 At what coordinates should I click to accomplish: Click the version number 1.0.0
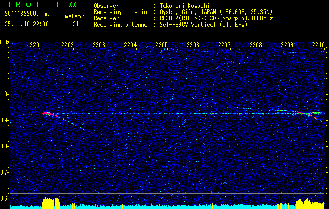(x=71, y=5)
